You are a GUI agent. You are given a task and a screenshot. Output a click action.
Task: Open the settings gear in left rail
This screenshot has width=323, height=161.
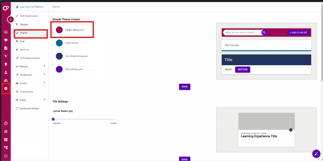pos(6,89)
